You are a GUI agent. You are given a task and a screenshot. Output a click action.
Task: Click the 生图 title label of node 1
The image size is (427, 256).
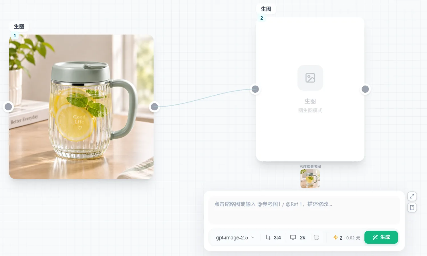[x=19, y=26]
